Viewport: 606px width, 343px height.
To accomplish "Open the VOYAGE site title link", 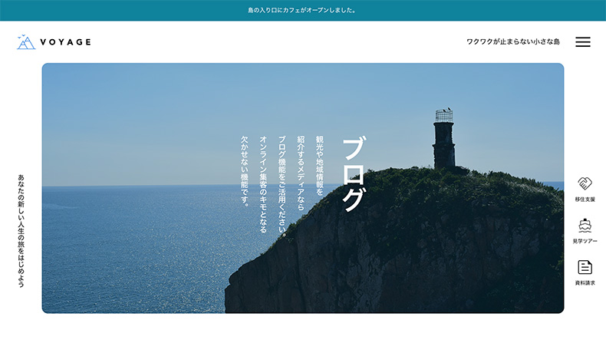I will pyautogui.click(x=66, y=42).
